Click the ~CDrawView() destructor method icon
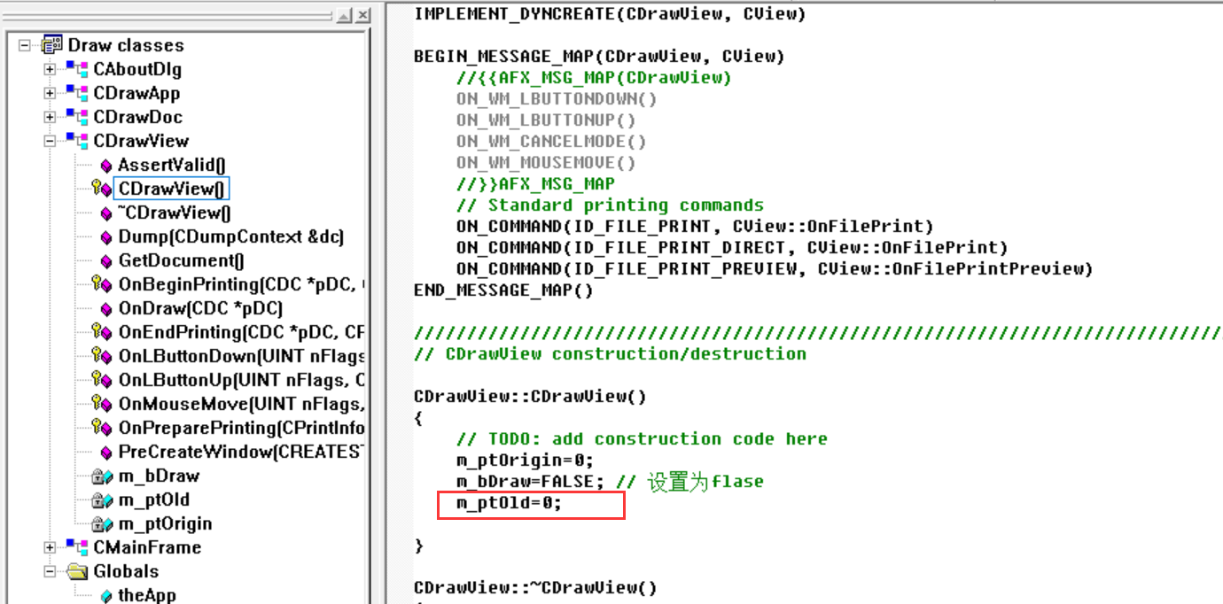The width and height of the screenshot is (1223, 604). coord(106,213)
